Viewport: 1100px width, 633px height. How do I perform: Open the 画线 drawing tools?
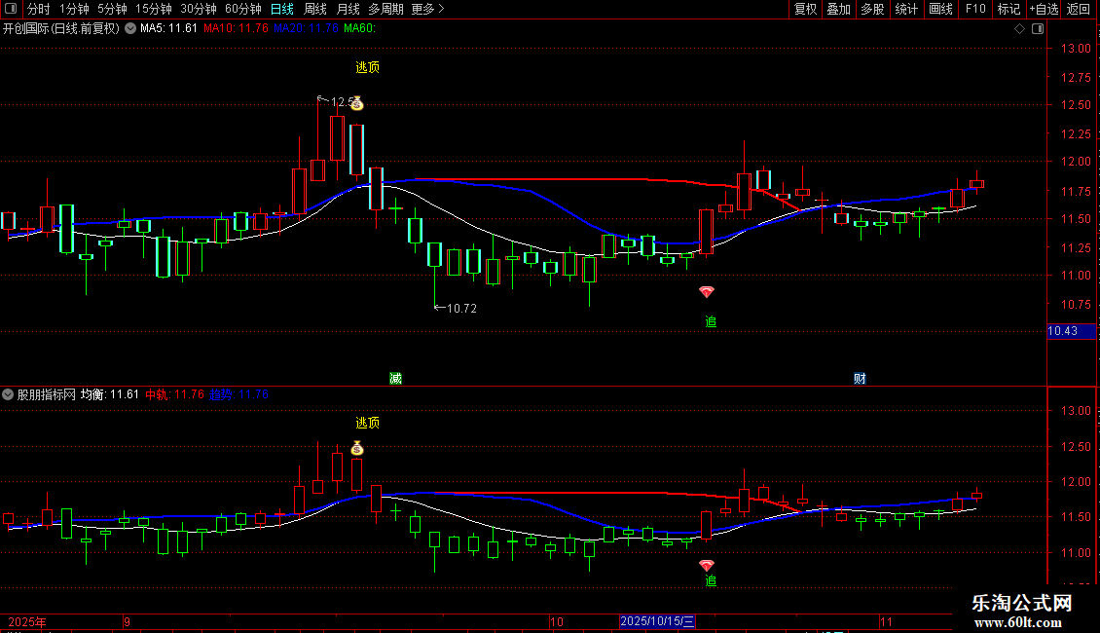(x=940, y=9)
